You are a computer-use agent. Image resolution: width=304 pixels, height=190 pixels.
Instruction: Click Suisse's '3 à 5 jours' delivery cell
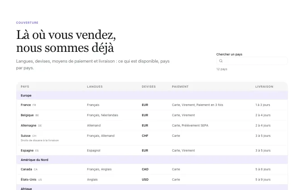pyautogui.click(x=263, y=136)
